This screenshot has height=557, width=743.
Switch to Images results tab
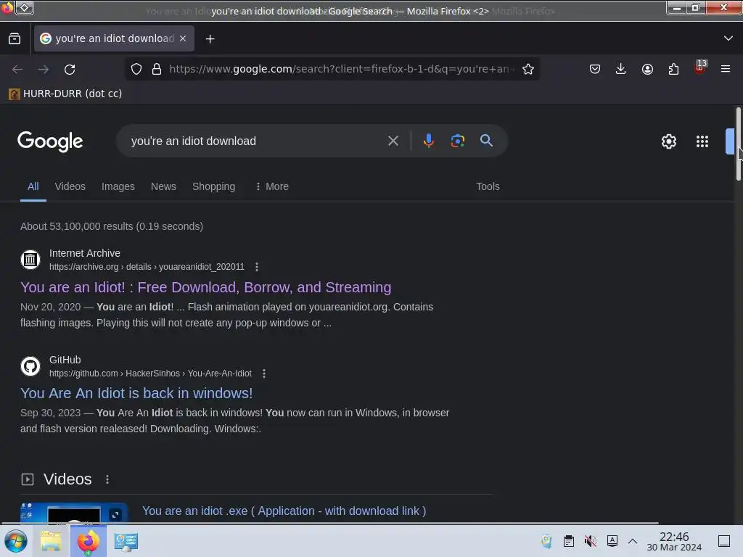(118, 186)
